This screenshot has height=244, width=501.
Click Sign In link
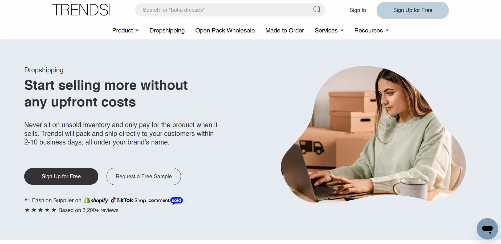click(x=357, y=10)
